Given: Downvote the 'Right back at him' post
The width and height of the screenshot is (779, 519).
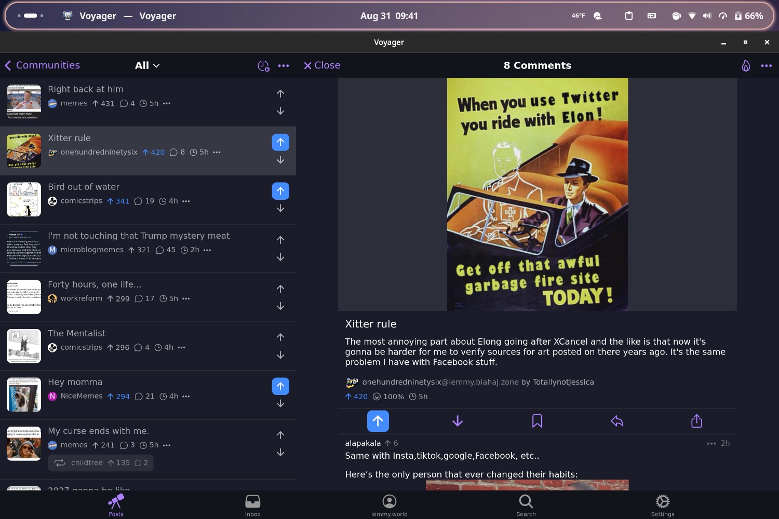Looking at the screenshot, I should pyautogui.click(x=280, y=111).
